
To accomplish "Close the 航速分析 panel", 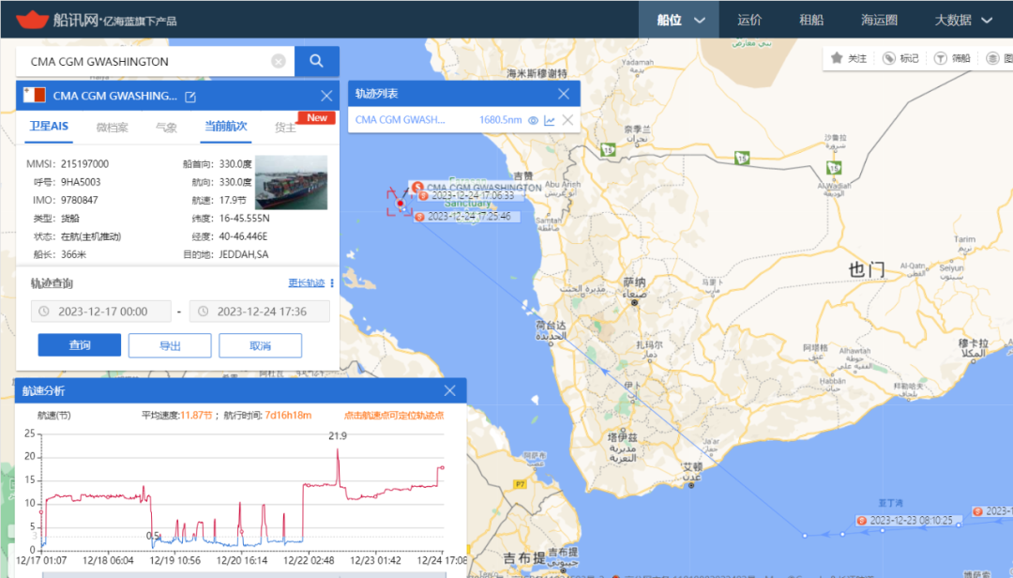I will point(449,390).
